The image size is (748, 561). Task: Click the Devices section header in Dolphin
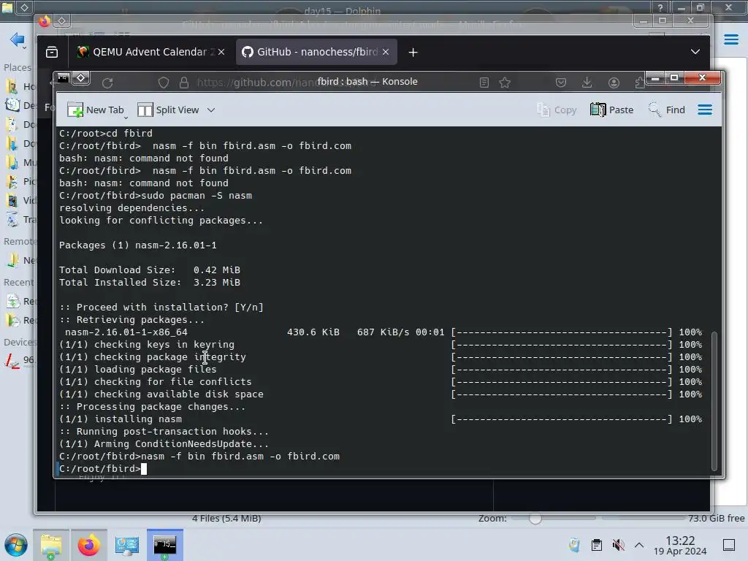point(19,342)
